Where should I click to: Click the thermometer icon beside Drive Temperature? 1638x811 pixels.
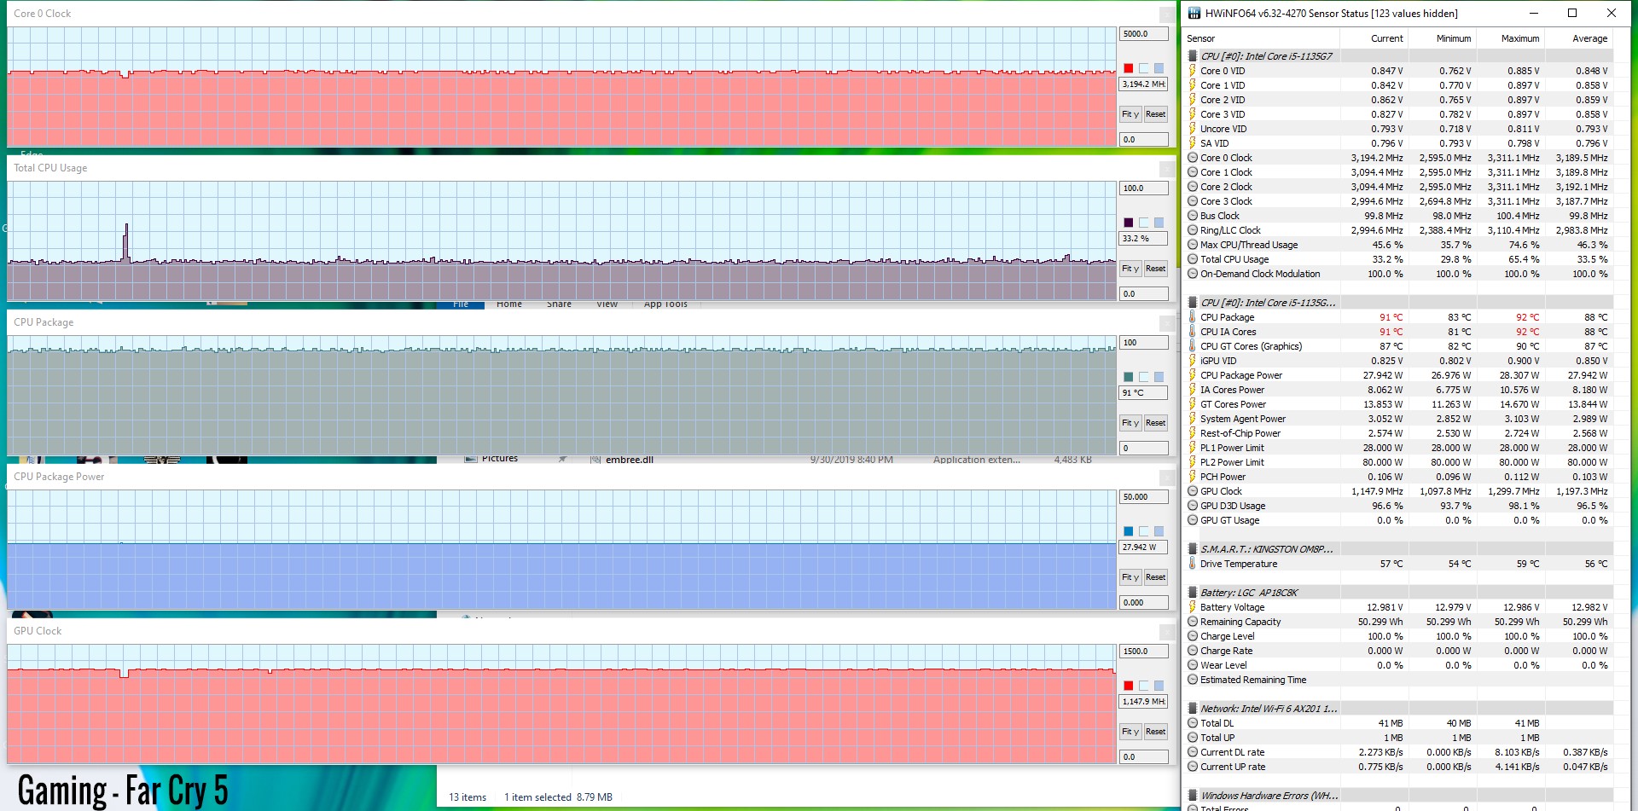(1193, 564)
